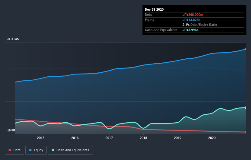Toggle the Equity series legend button
Image resolution: width=251 pixels, height=160 pixels.
click(36, 150)
